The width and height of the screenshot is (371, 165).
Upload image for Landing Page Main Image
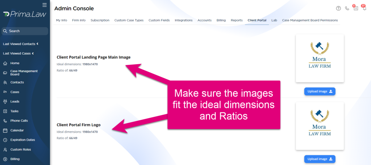(320, 91)
